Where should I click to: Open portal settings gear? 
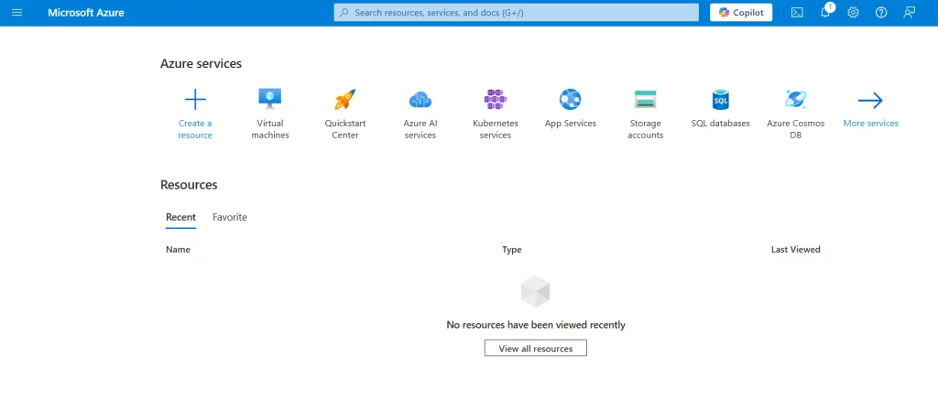pyautogui.click(x=853, y=13)
